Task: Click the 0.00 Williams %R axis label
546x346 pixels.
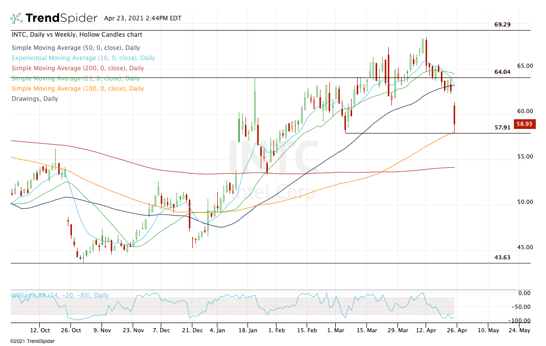Action: pos(524,293)
